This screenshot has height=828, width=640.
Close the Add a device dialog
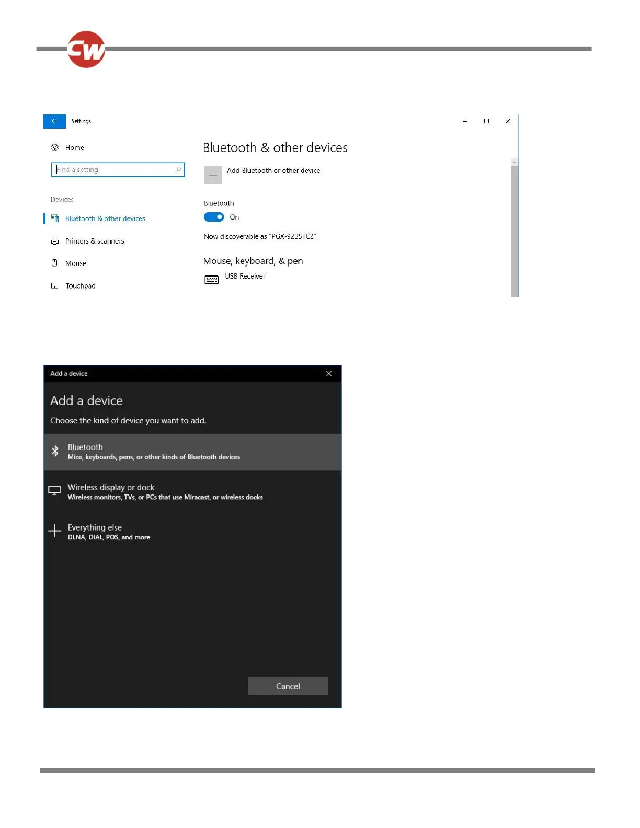tap(329, 374)
